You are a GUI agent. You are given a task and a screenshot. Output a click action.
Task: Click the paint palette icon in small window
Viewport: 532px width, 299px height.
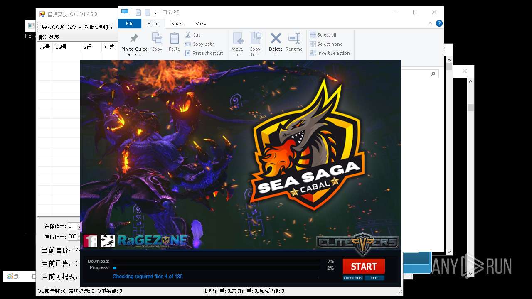pyautogui.click(x=9, y=276)
